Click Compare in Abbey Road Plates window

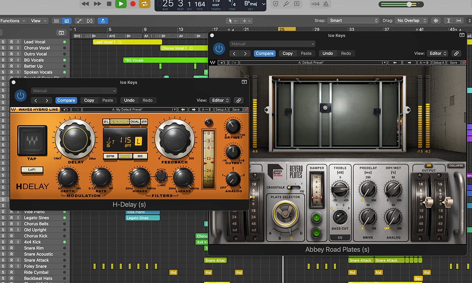265,53
